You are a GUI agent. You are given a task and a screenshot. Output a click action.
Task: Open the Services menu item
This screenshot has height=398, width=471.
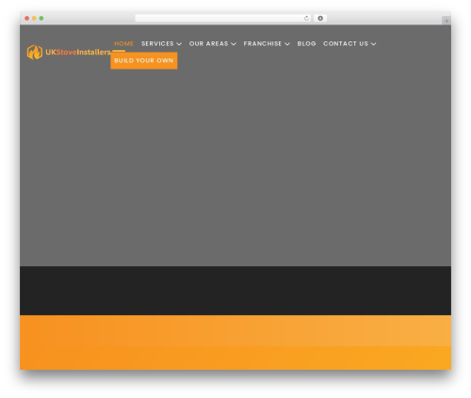pyautogui.click(x=157, y=44)
